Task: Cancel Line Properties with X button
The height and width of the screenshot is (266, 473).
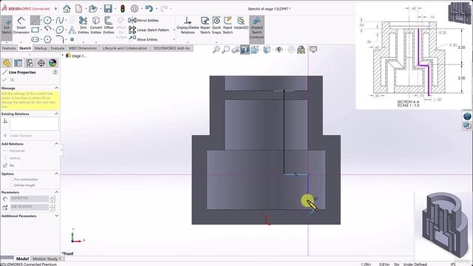Action: [x=12, y=80]
